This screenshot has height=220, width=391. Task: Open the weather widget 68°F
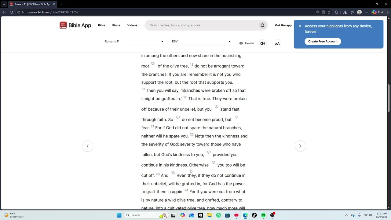pyautogui.click(x=14, y=215)
